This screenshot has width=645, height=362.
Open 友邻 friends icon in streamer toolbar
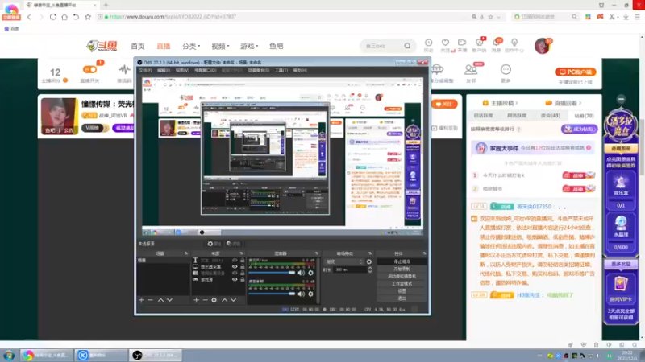pyautogui.click(x=471, y=70)
